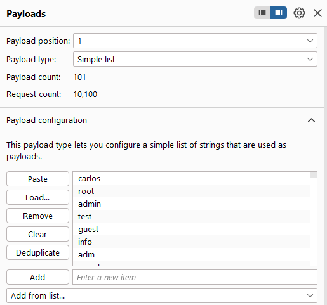The height and width of the screenshot is (305, 327).
Task: Collapse the Payload configuration section
Action: coord(311,120)
